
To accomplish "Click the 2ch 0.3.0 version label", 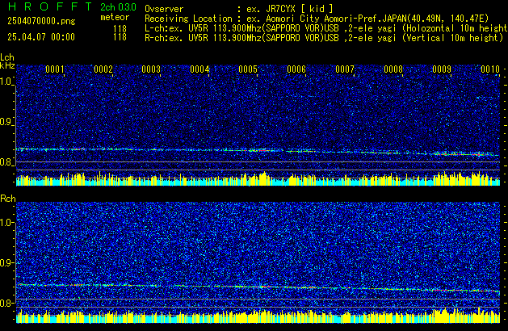I will (118, 6).
